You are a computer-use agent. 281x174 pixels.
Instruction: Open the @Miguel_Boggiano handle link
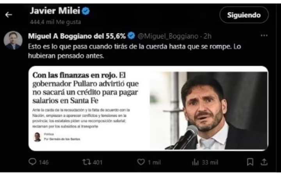[x=168, y=36]
